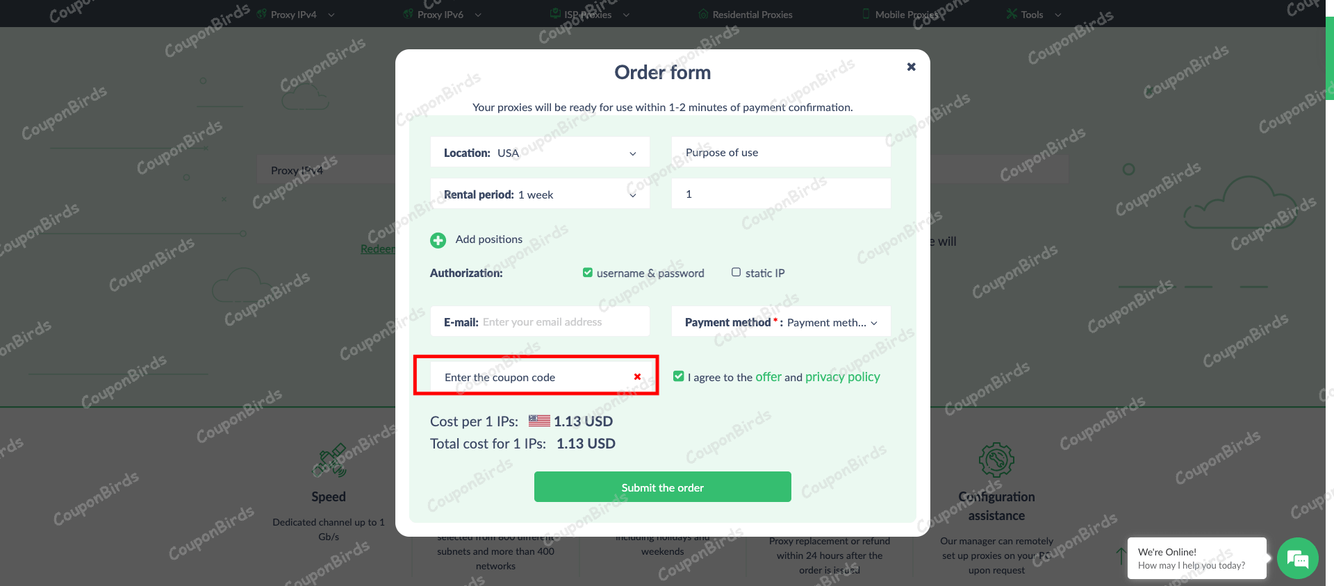1334x586 pixels.
Task: Open the privacy policy link
Action: 842,376
